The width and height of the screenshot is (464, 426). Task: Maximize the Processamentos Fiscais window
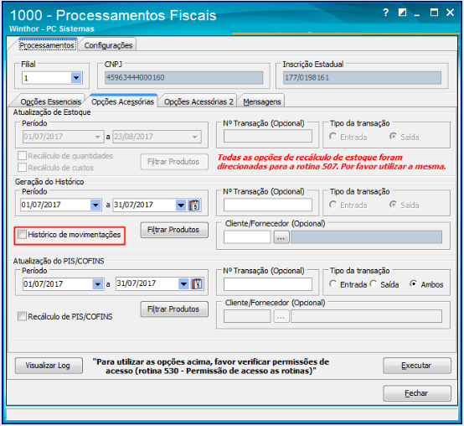pyautogui.click(x=434, y=13)
